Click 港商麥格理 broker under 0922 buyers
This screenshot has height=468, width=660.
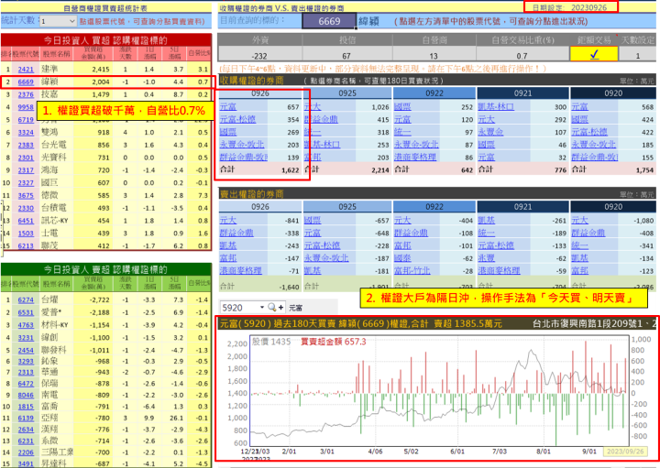pos(415,158)
